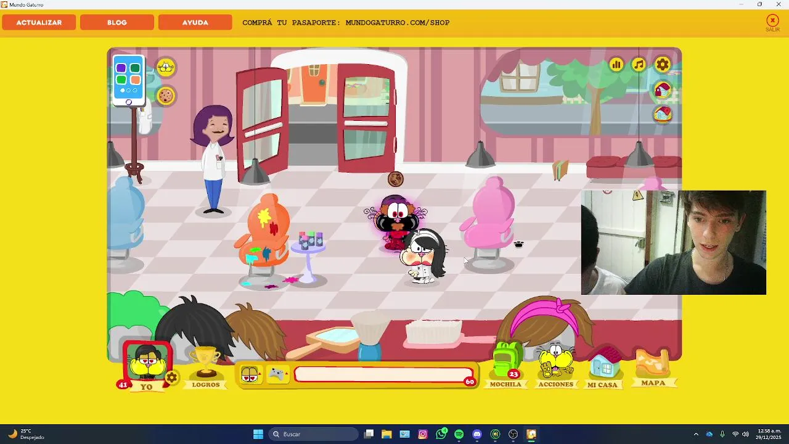Screen dimensions: 789x444
Task: Open the stats bars icon
Action: coord(616,65)
